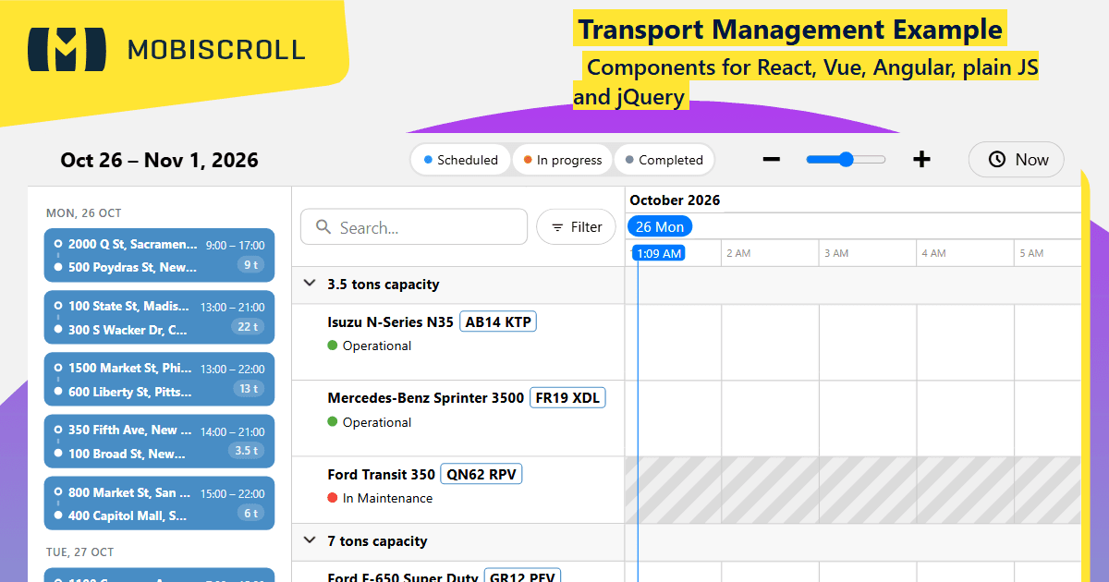Click Operational status under Isuzu N-Series

pos(377,346)
